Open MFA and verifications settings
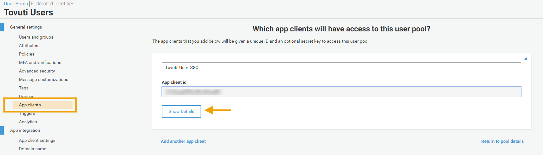 point(40,62)
